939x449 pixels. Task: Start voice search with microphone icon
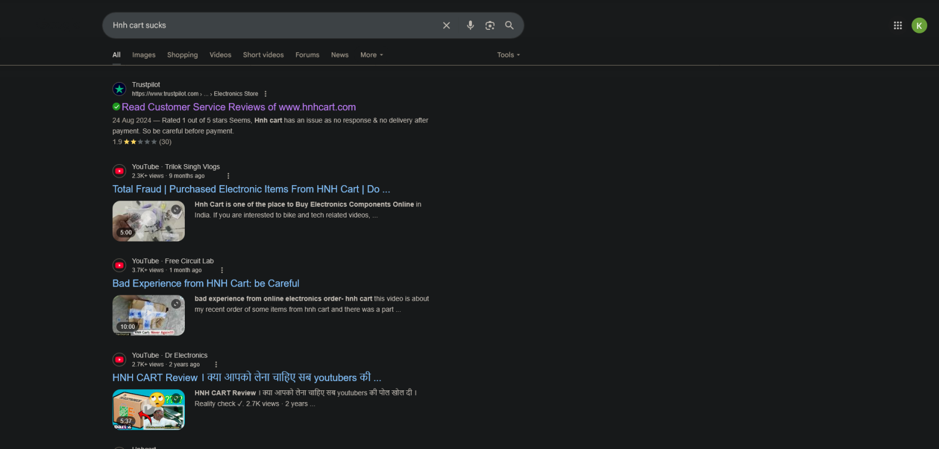point(470,25)
